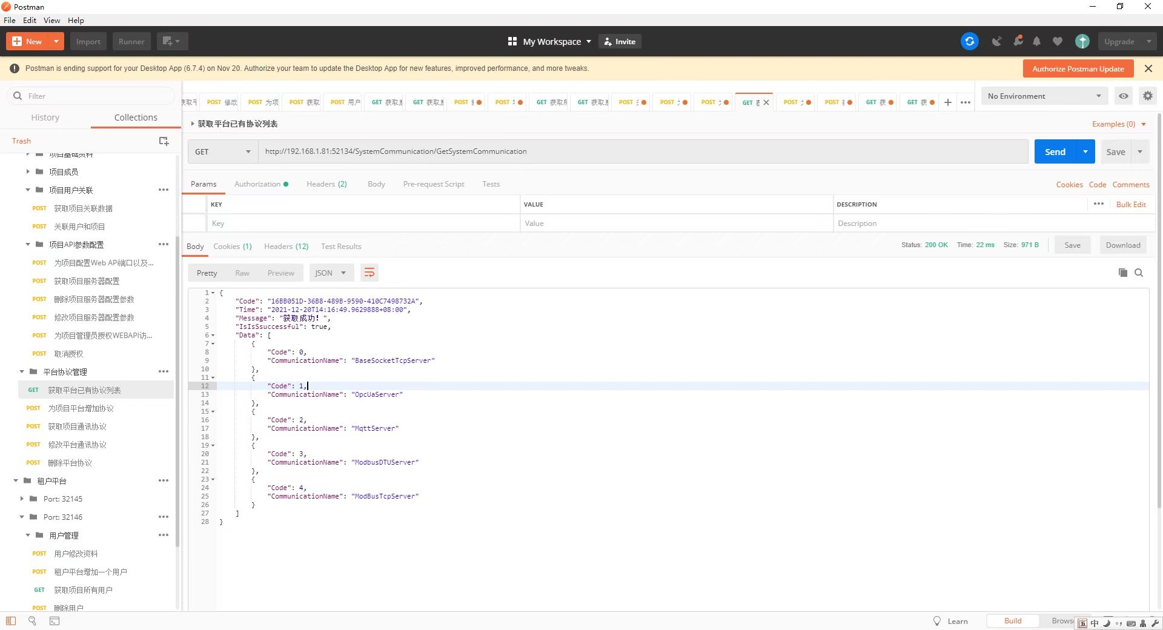Open response Cookies (1) tab
The height and width of the screenshot is (630, 1163).
coord(233,246)
